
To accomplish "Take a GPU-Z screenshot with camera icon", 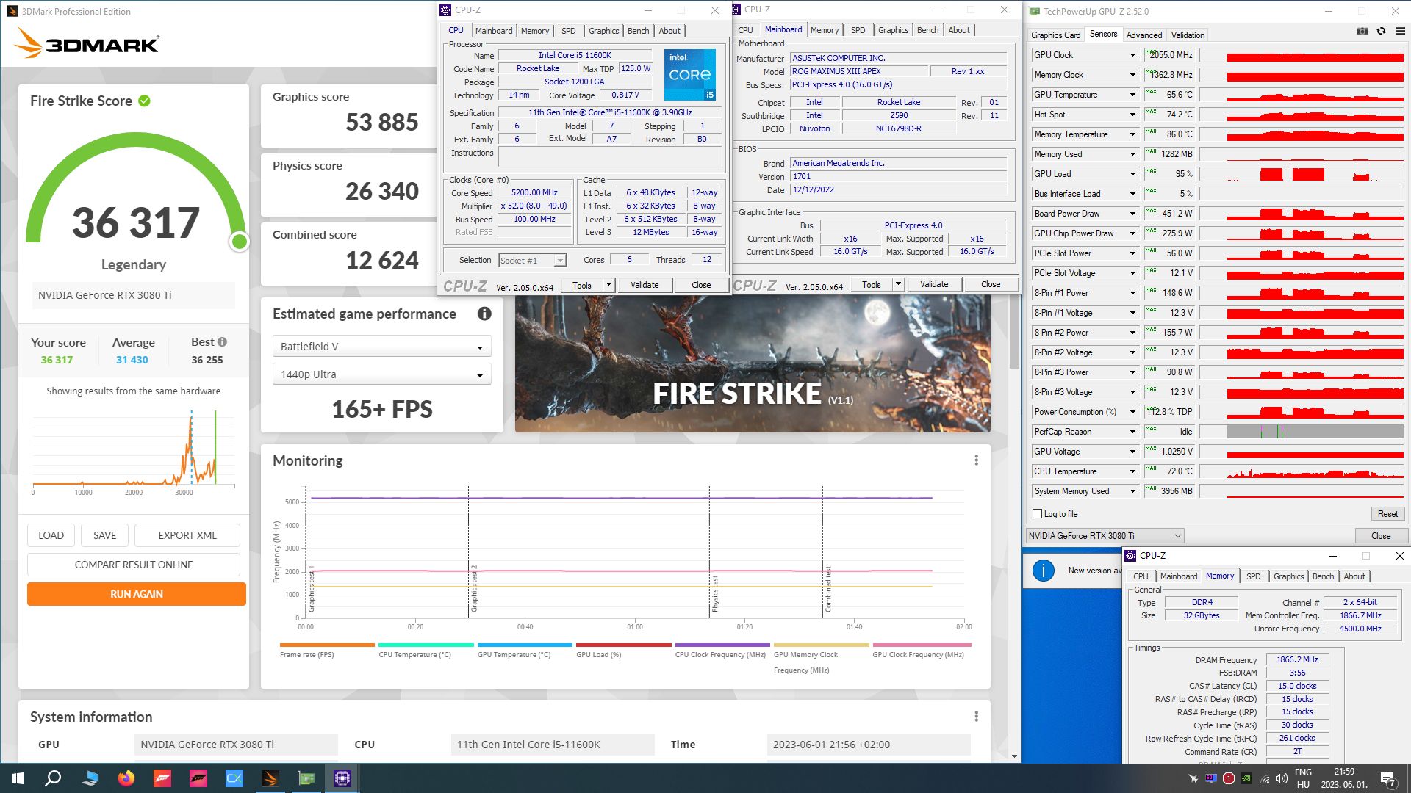I will pos(1362,32).
